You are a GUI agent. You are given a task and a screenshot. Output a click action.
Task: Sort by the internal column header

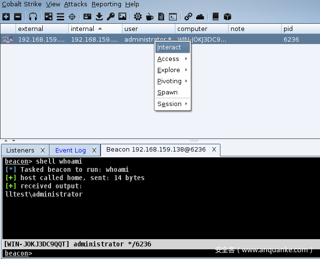coord(95,29)
